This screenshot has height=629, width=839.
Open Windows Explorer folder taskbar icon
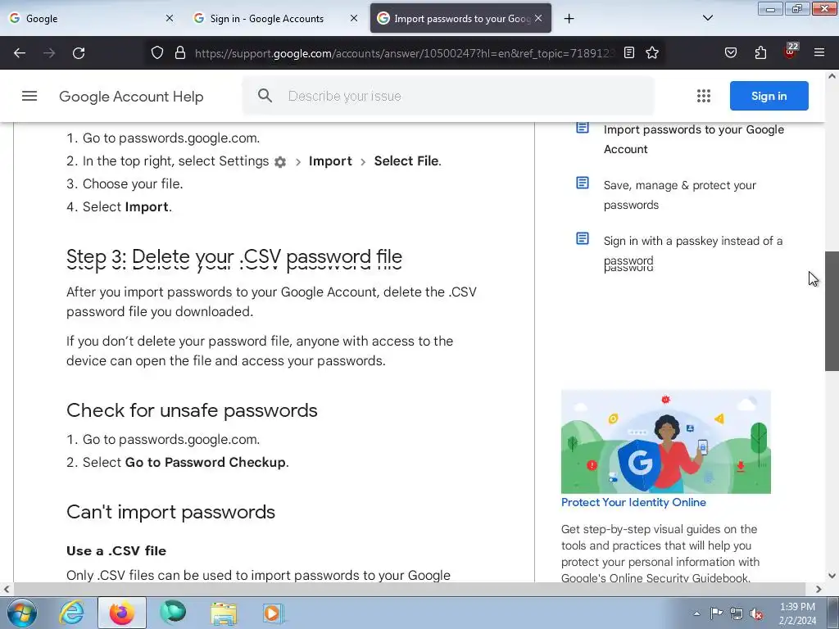(224, 613)
